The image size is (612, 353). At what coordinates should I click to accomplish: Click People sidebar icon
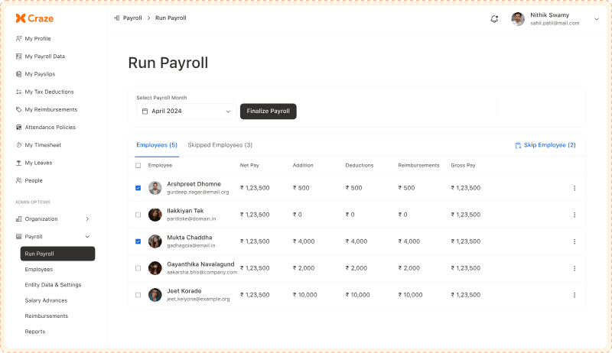(x=18, y=180)
